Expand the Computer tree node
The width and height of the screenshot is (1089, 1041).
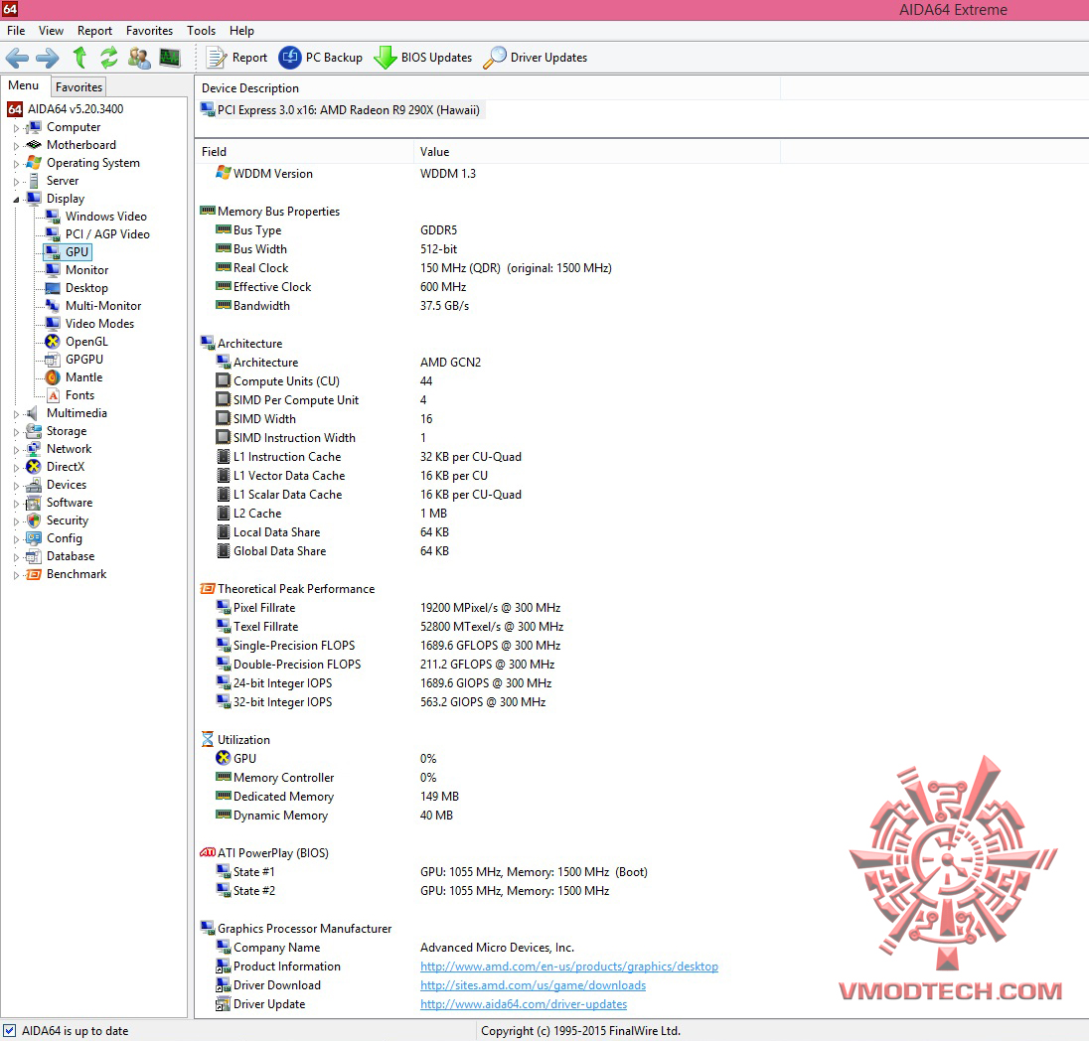click(16, 128)
